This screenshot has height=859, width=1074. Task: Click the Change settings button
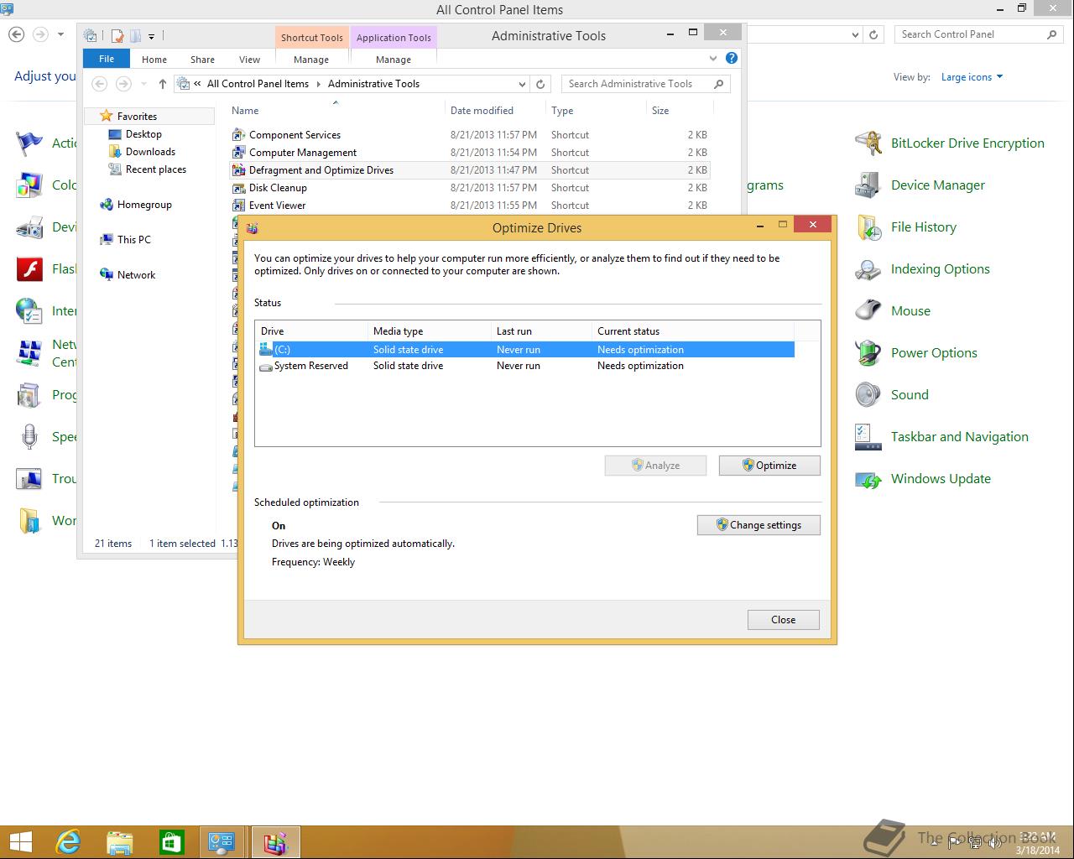tap(759, 525)
